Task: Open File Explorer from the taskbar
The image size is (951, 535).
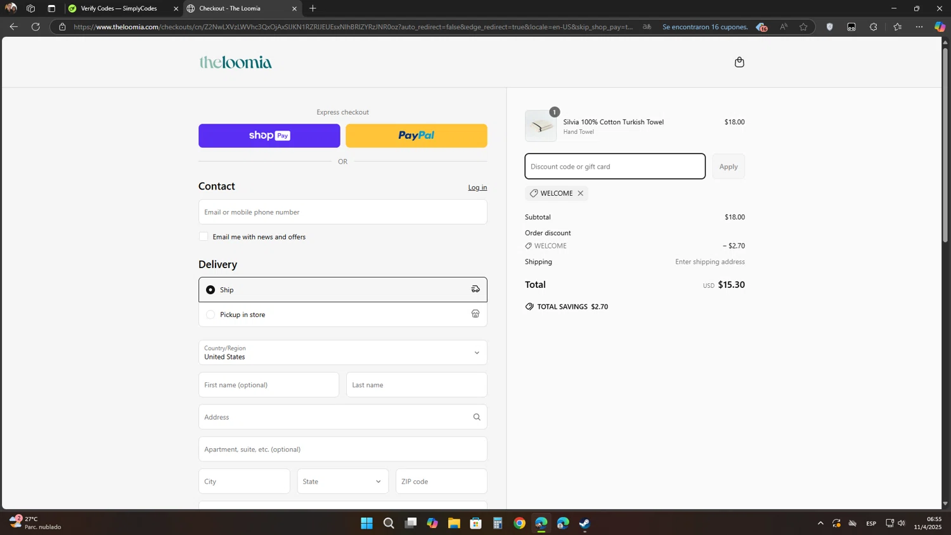Action: [454, 523]
